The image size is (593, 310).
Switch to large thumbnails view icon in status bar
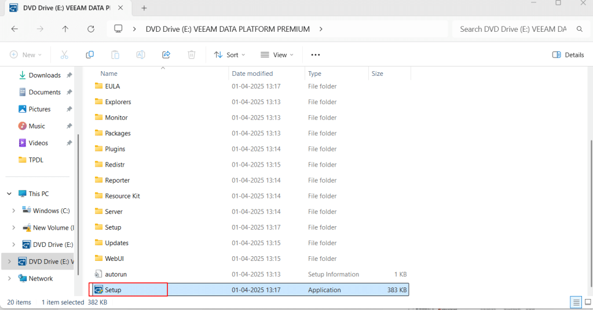tap(588, 302)
